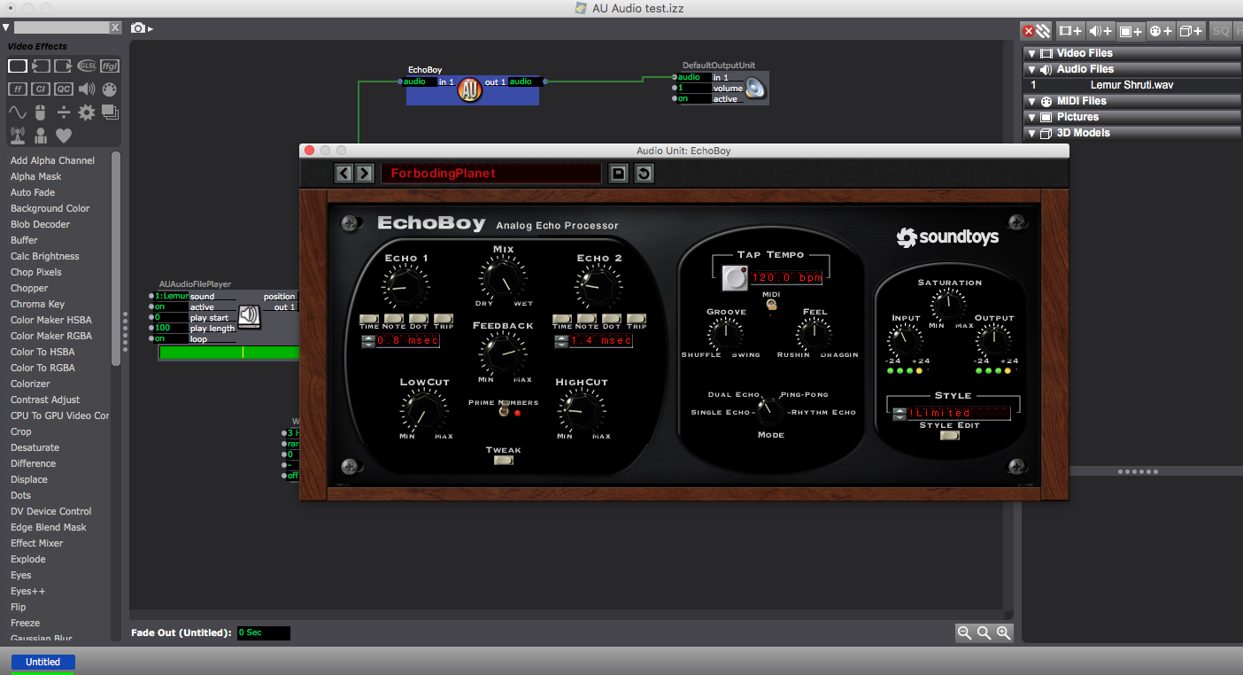This screenshot has width=1243, height=675.
Task: Toggle Echo 1 Dot mode button
Action: click(419, 319)
